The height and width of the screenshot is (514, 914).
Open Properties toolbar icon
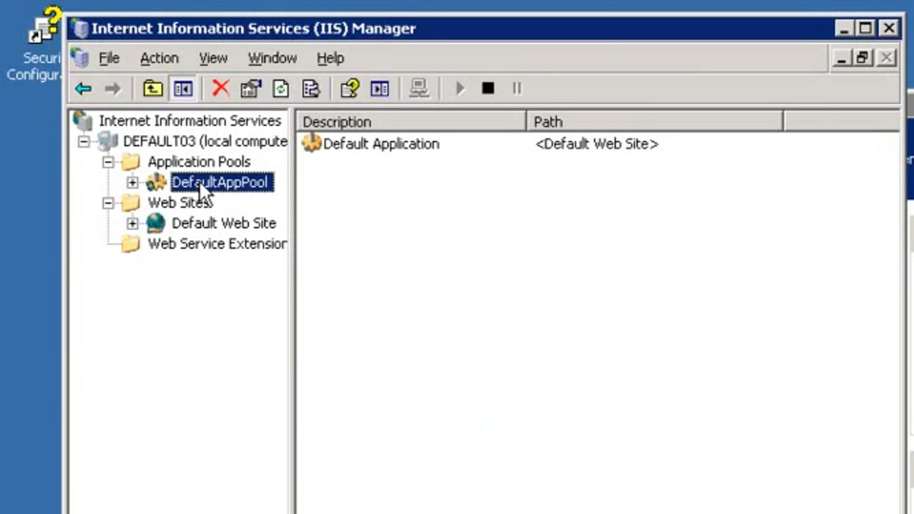[x=251, y=89]
